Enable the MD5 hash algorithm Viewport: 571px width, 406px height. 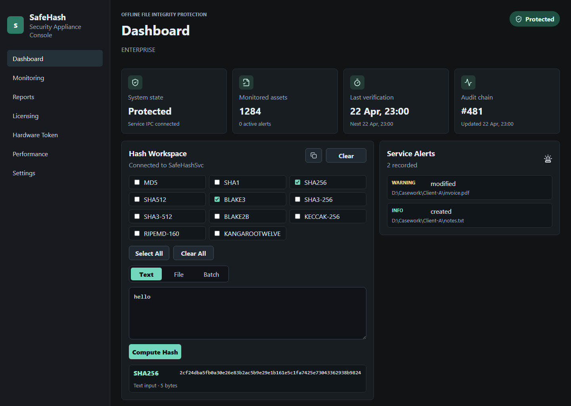click(137, 182)
